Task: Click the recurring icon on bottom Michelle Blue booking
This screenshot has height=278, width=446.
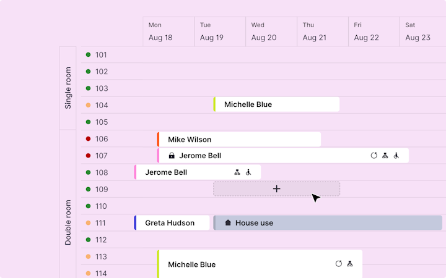Action: (x=339, y=264)
